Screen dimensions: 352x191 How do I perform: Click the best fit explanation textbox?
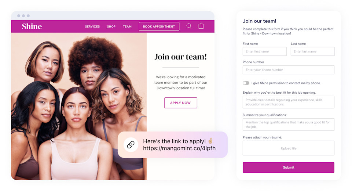pos(288,102)
